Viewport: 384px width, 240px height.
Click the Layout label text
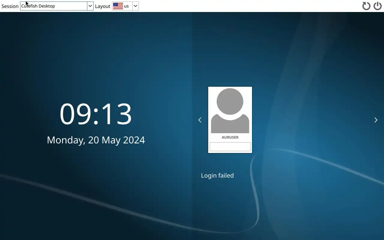(103, 6)
